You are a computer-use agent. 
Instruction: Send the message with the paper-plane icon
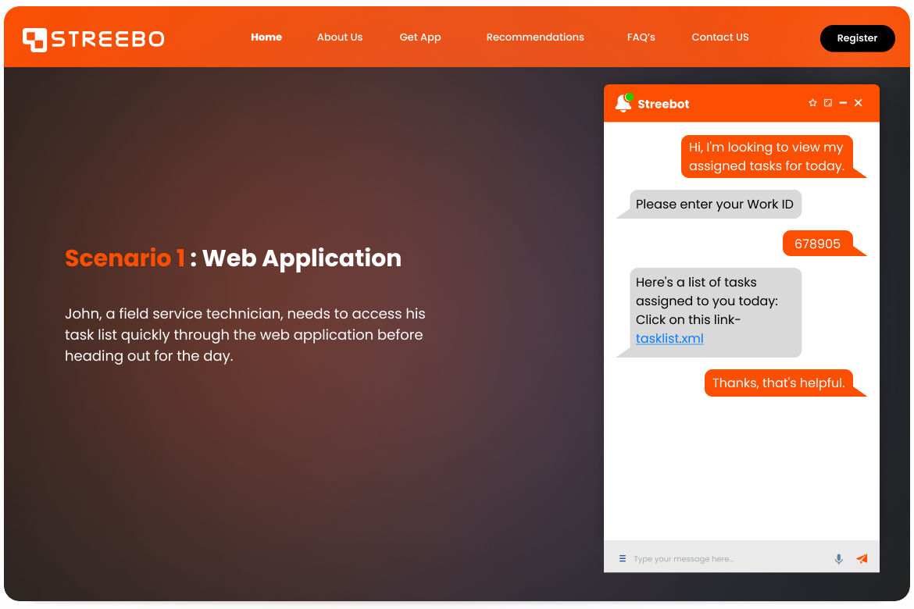tap(862, 559)
